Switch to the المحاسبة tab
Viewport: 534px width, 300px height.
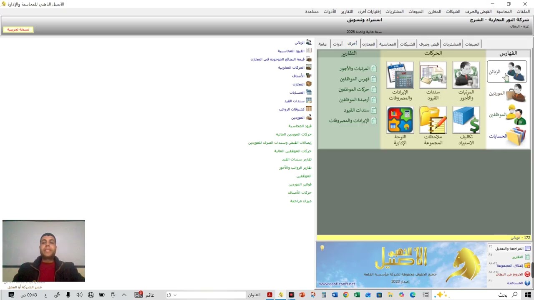click(x=387, y=44)
